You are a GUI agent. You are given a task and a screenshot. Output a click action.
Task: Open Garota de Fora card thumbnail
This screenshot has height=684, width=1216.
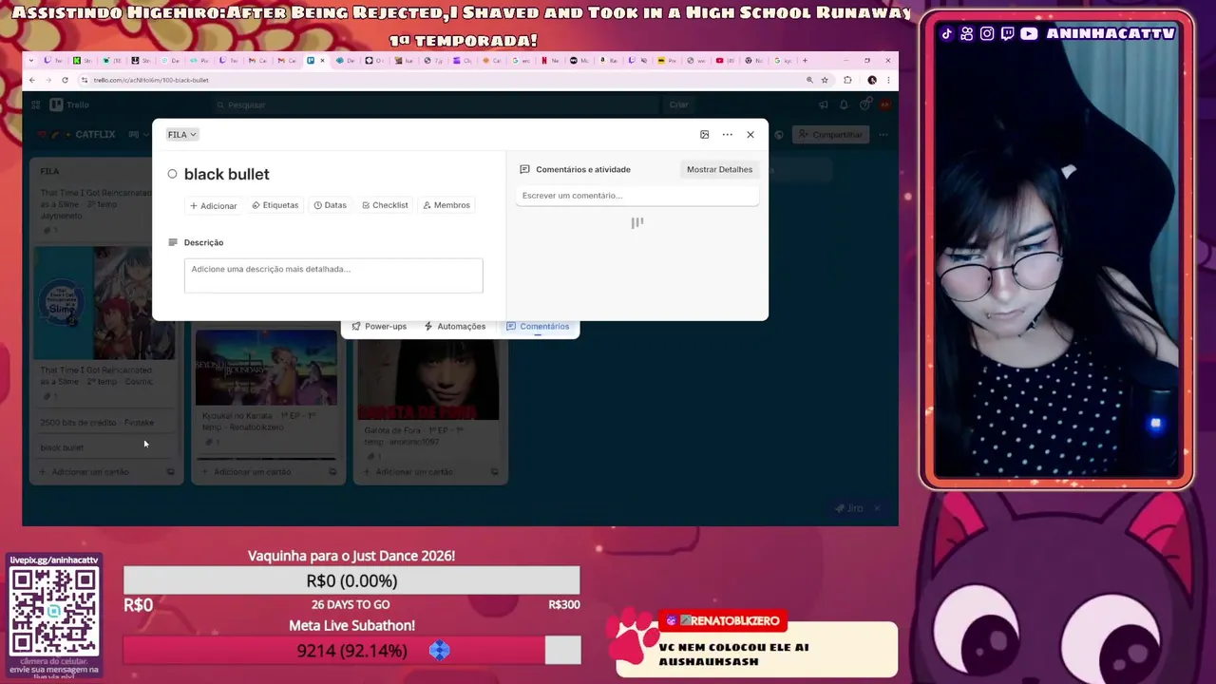pyautogui.click(x=427, y=380)
